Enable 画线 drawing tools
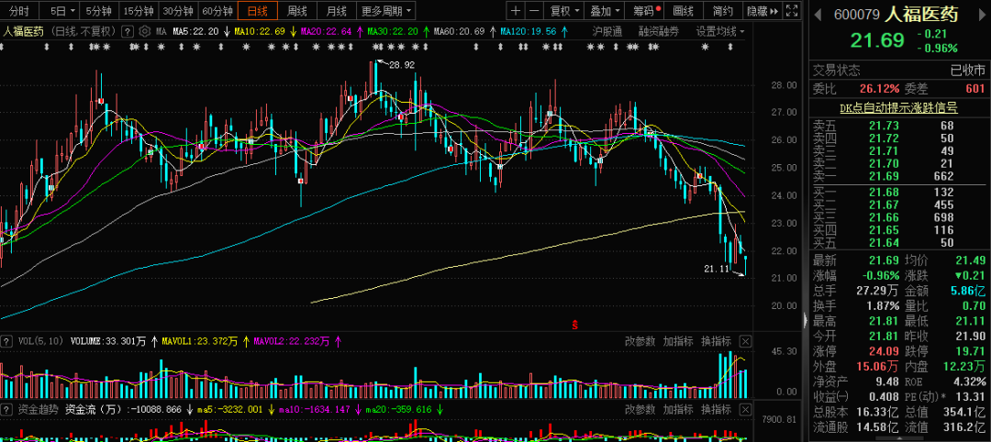 684,11
